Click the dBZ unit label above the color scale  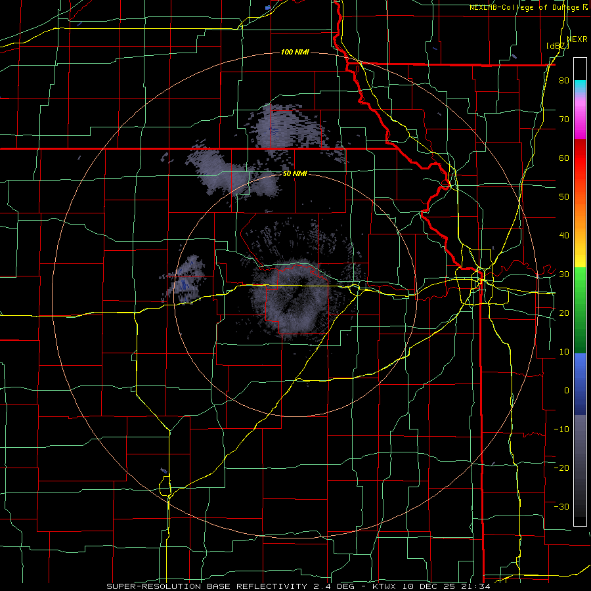point(558,46)
